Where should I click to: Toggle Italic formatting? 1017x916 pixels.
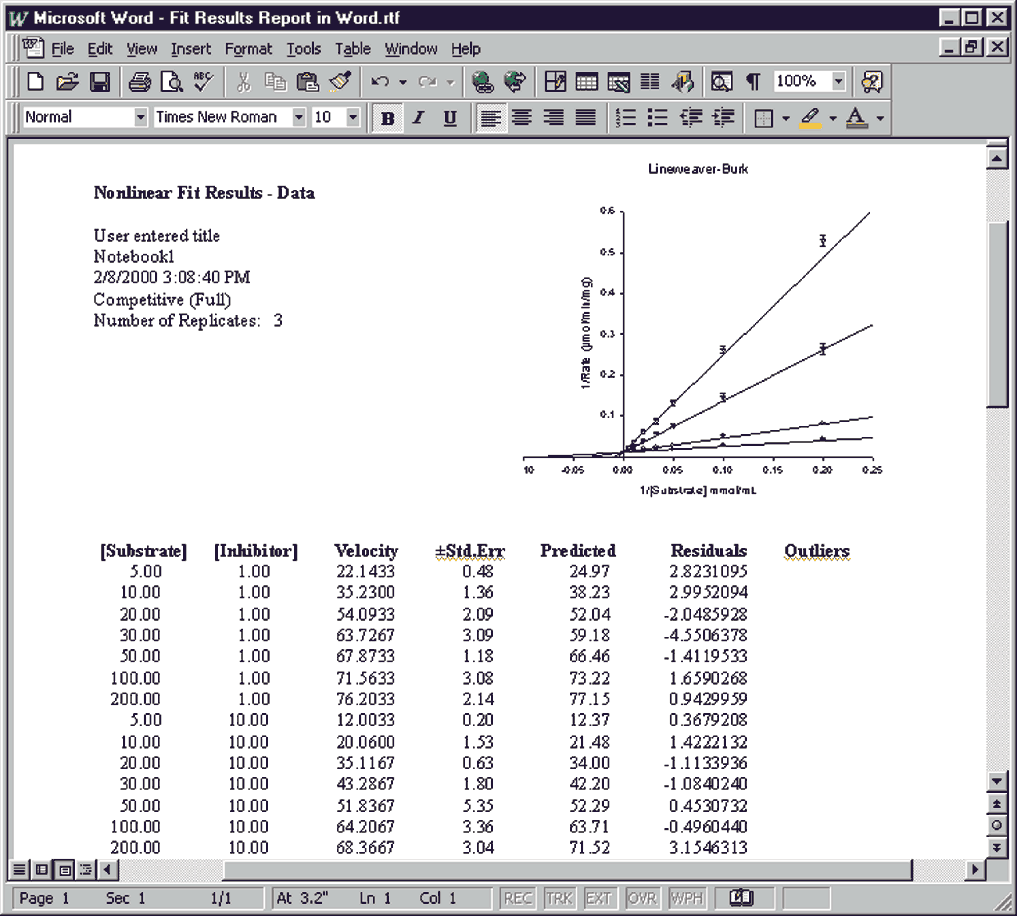[x=419, y=118]
